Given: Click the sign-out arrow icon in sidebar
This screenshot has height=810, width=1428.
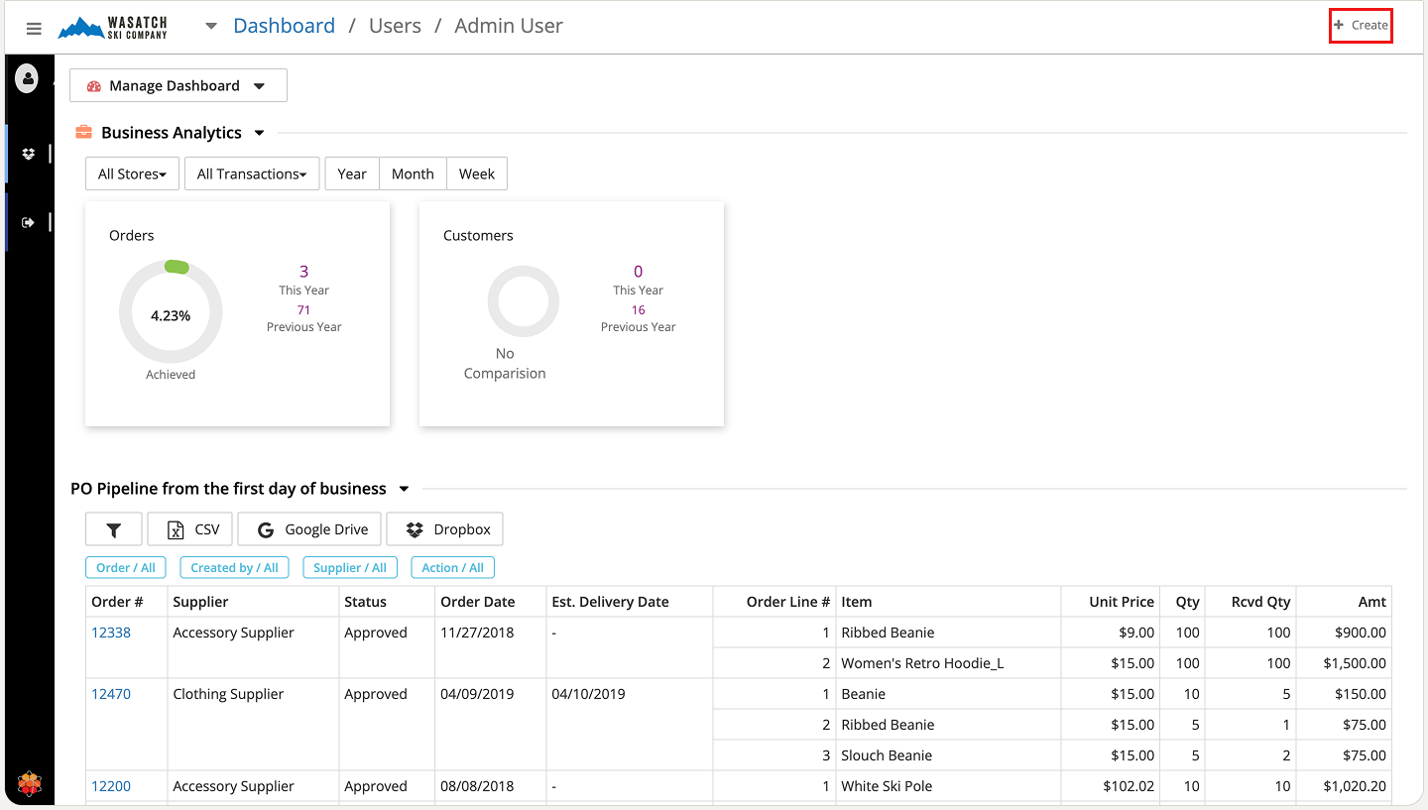Looking at the screenshot, I should (28, 222).
